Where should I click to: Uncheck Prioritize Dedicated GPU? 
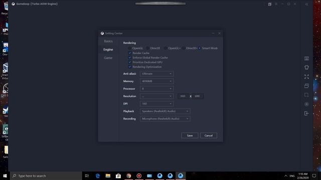tap(130, 62)
